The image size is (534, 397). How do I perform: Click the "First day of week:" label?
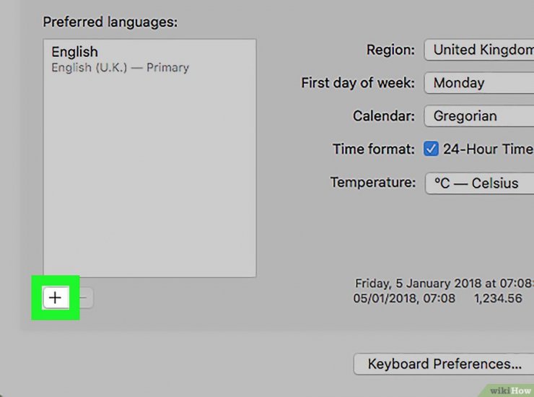(358, 83)
